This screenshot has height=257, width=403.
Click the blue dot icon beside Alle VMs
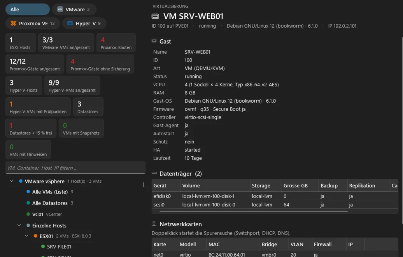pyautogui.click(x=28, y=191)
